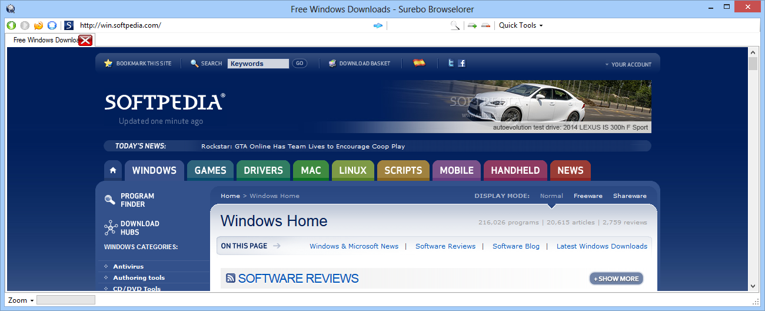Click the Download Basket icon
Screen dimensions: 765x311
click(x=332, y=63)
